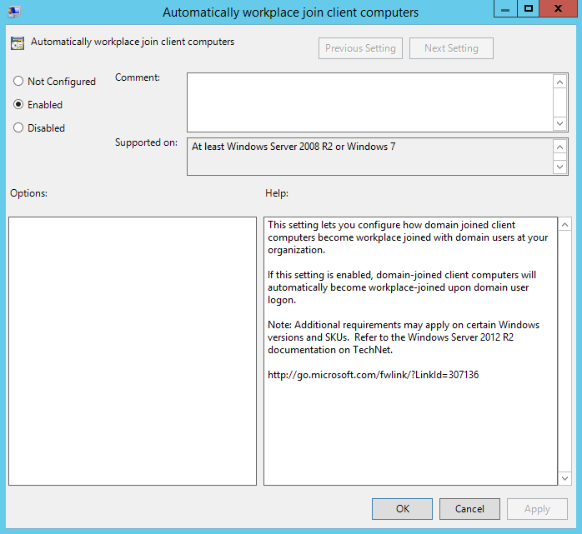The height and width of the screenshot is (534, 582).
Task: Dismiss dialog with Cancel button
Action: click(469, 509)
